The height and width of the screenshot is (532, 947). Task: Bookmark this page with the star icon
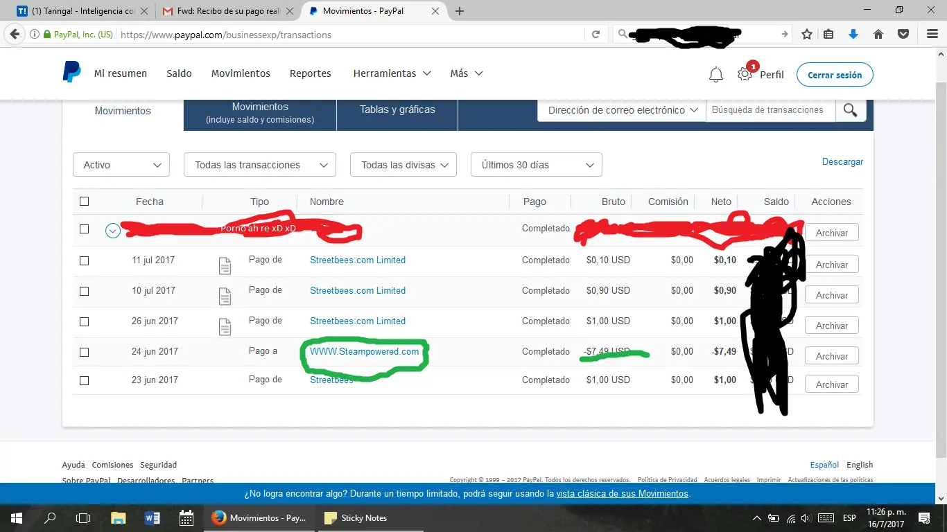pyautogui.click(x=806, y=34)
